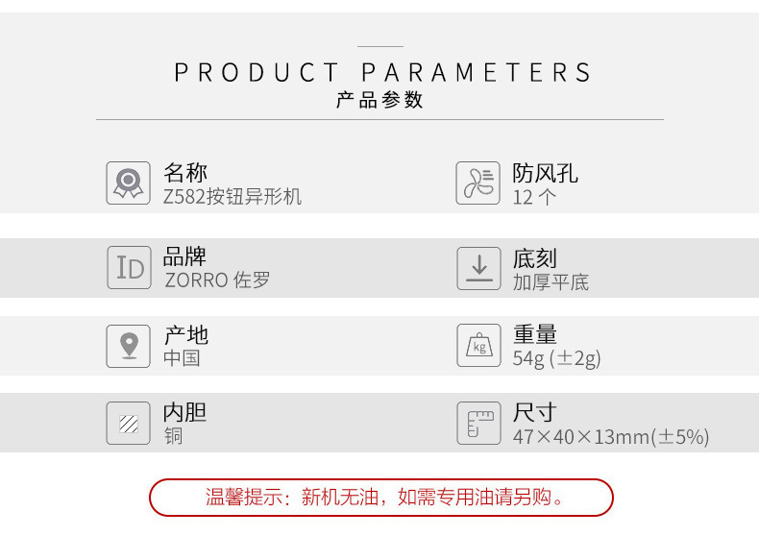759x536 pixels.
Task: Click the 中国 origin value
Action: coord(182,358)
